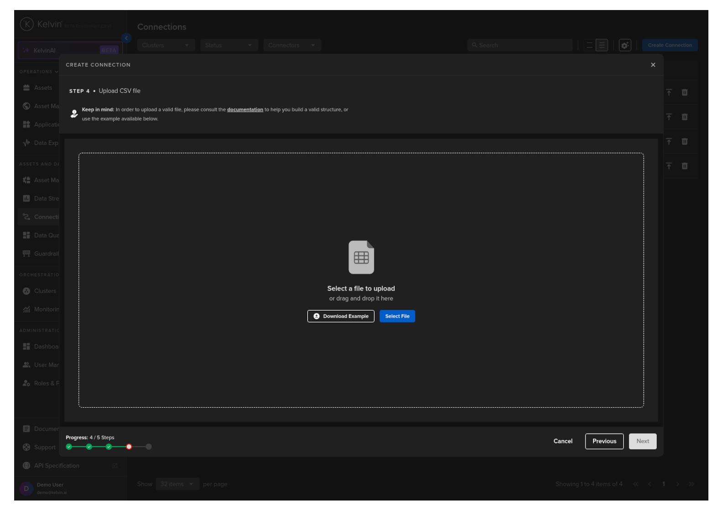This screenshot has height=511, width=723.
Task: Switch to the compact list view icon
Action: point(589,45)
